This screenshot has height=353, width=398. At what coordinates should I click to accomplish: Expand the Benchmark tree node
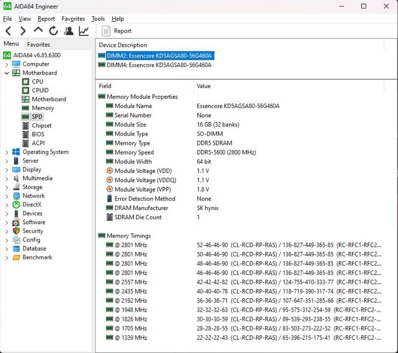click(7, 258)
